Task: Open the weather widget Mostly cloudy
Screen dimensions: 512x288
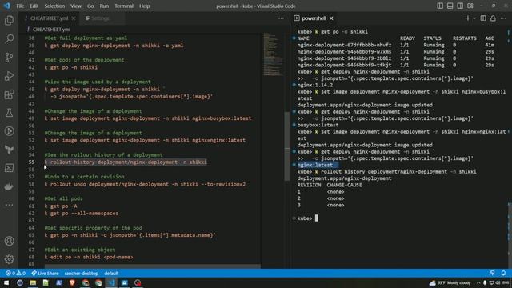Action: [450, 282]
